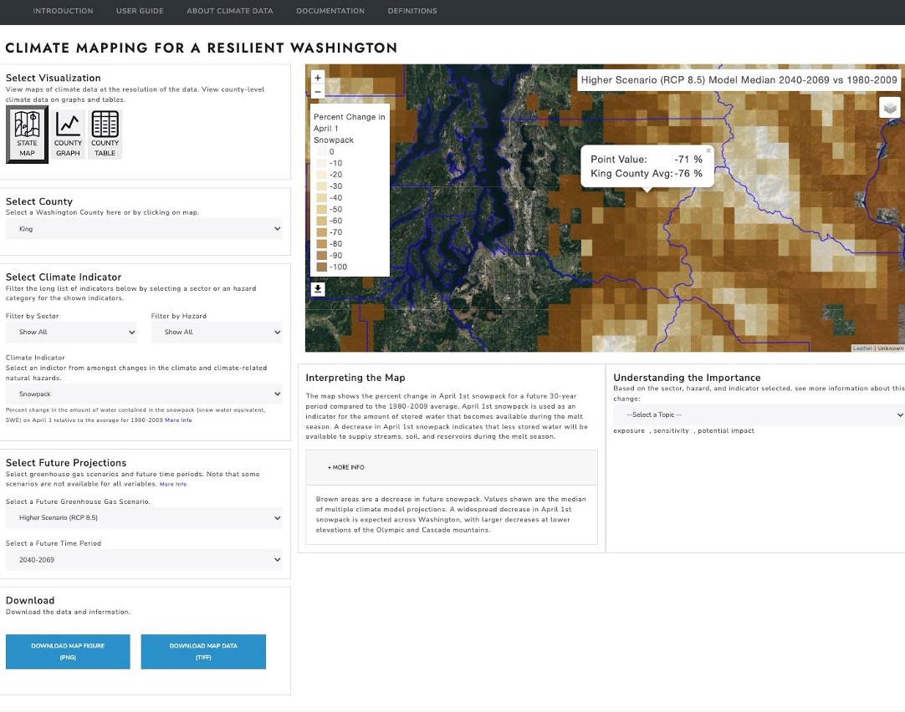Expand the + More Info section
The width and height of the screenshot is (905, 712).
coord(346,467)
